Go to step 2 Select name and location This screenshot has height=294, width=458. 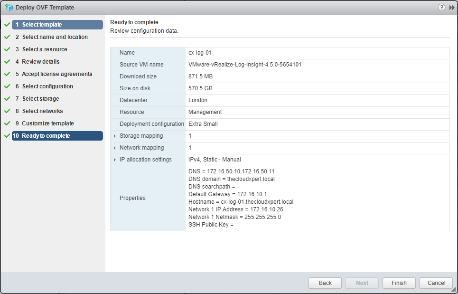pyautogui.click(x=55, y=37)
